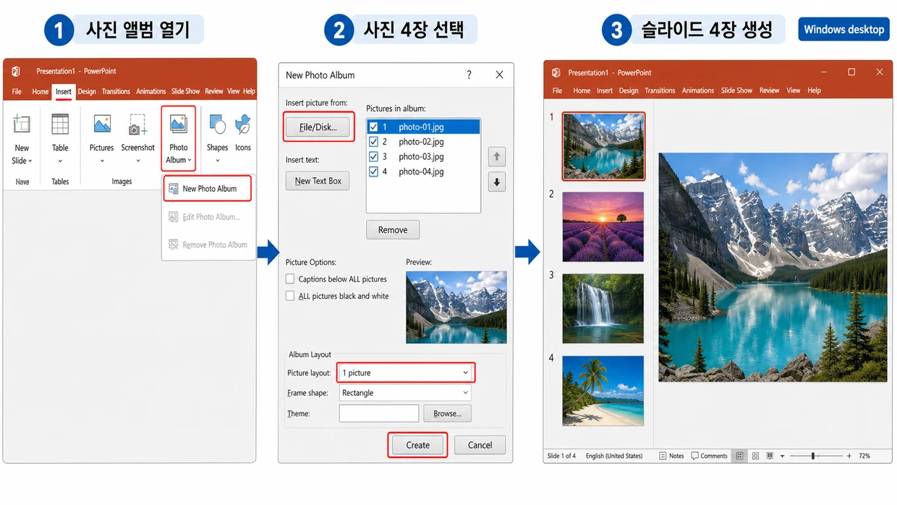Choose Remove Photo Album from the menu

tap(209, 245)
